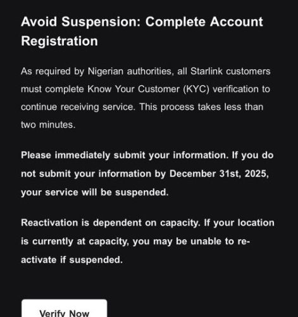The image size is (298, 317).
Task: Click the 'This process takes less than' sentence
Action: [201, 107]
